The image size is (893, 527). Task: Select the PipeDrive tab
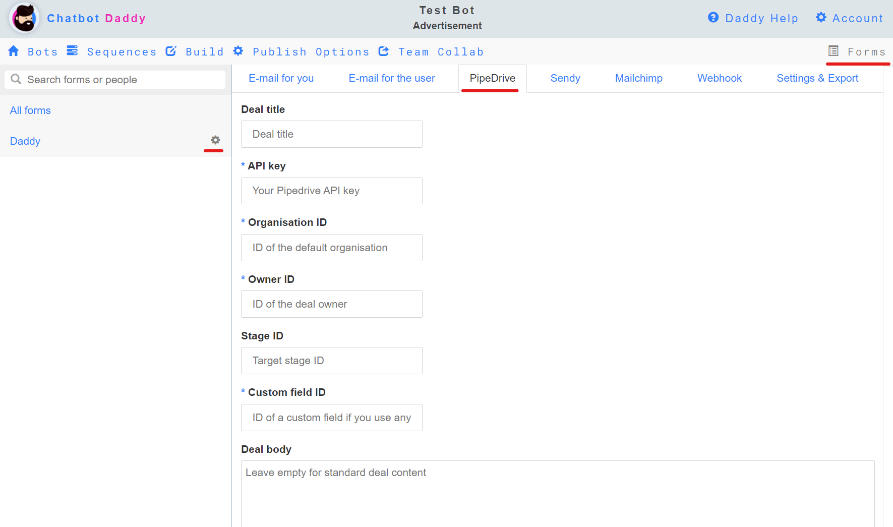pyautogui.click(x=493, y=78)
